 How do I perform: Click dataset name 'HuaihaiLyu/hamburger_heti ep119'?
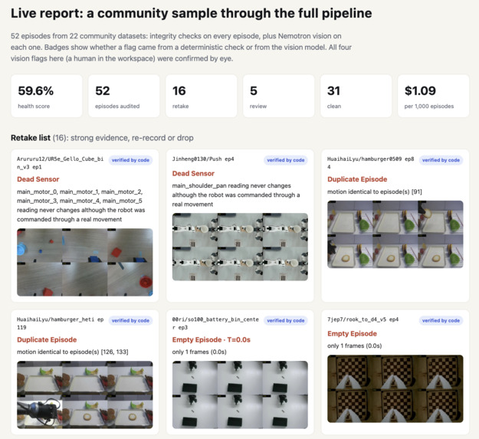[61, 323]
